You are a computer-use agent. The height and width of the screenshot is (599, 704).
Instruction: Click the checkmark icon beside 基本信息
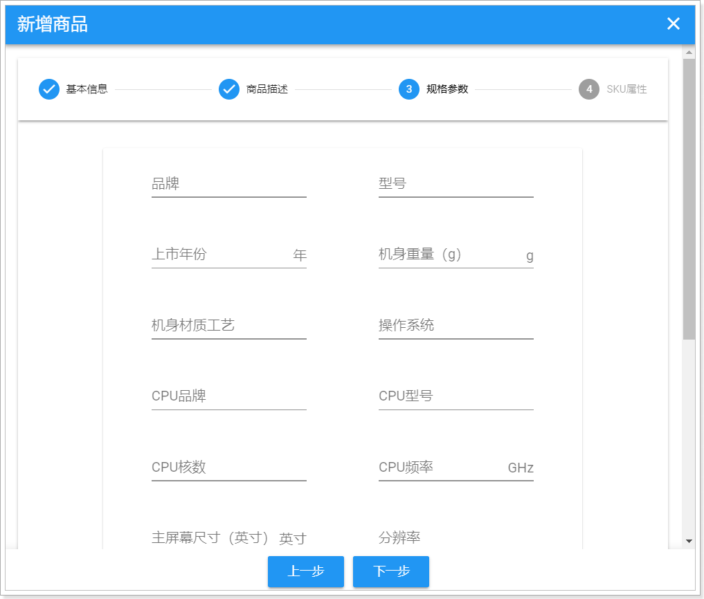[48, 89]
